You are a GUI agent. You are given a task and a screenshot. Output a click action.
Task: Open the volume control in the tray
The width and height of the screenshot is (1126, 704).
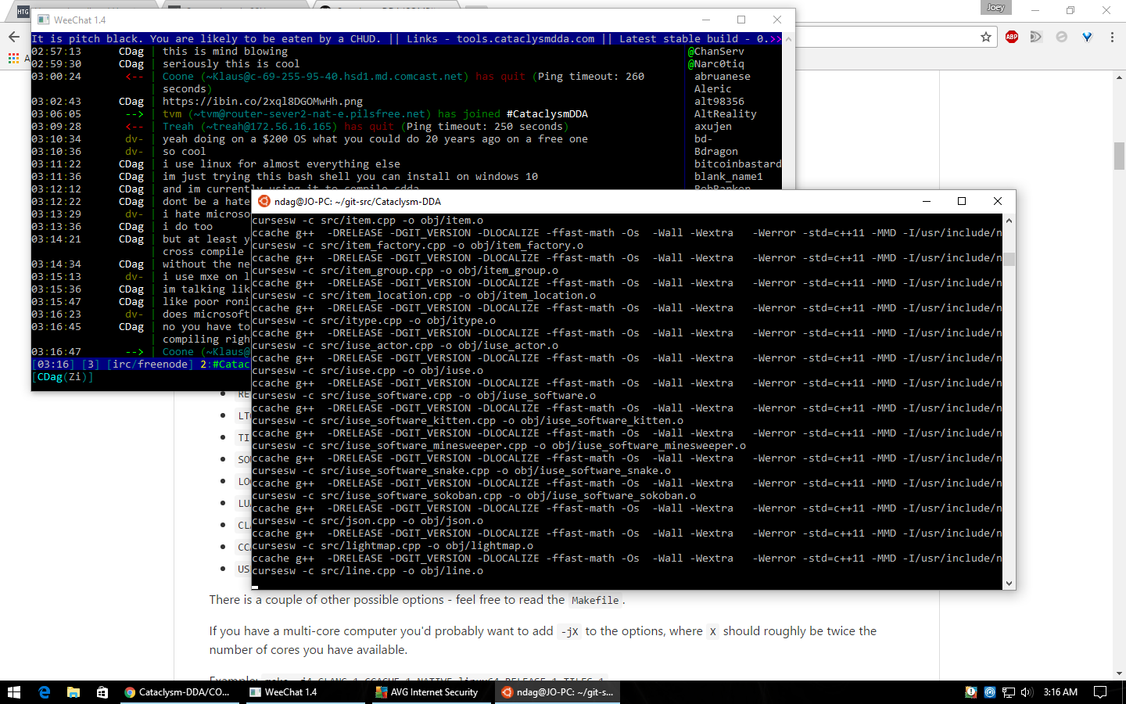[x=1027, y=692]
